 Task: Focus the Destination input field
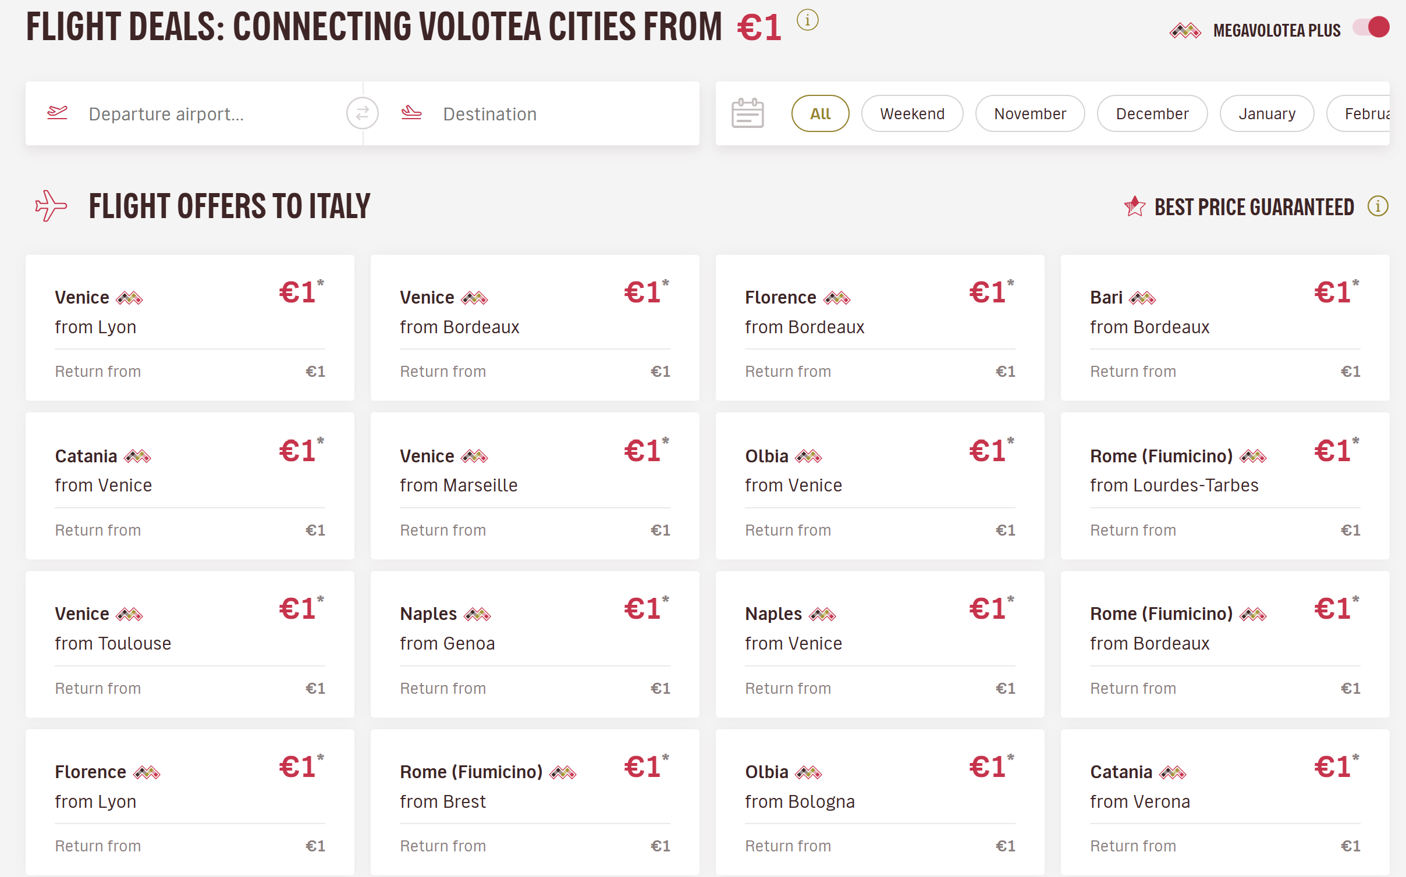[531, 113]
